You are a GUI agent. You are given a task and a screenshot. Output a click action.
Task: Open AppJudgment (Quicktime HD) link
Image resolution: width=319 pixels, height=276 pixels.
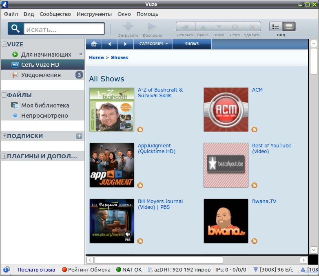pos(157,149)
